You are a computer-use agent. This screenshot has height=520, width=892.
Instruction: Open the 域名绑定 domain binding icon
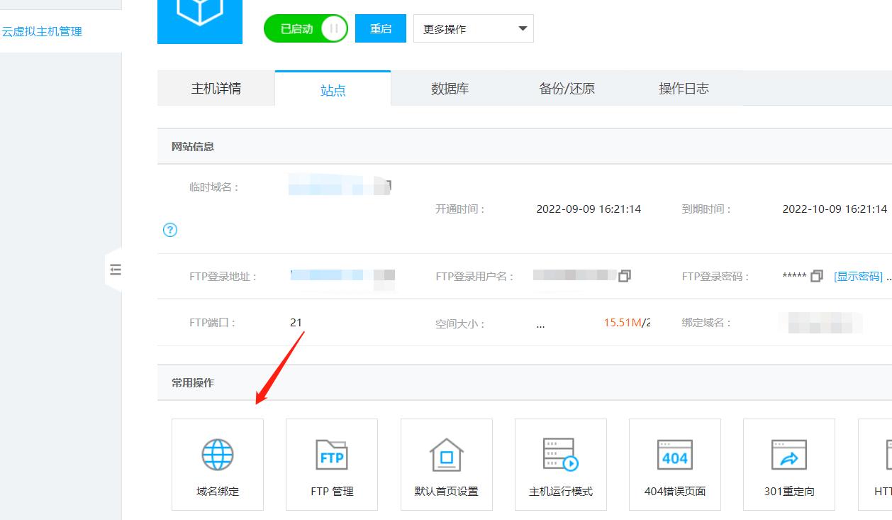(x=217, y=464)
